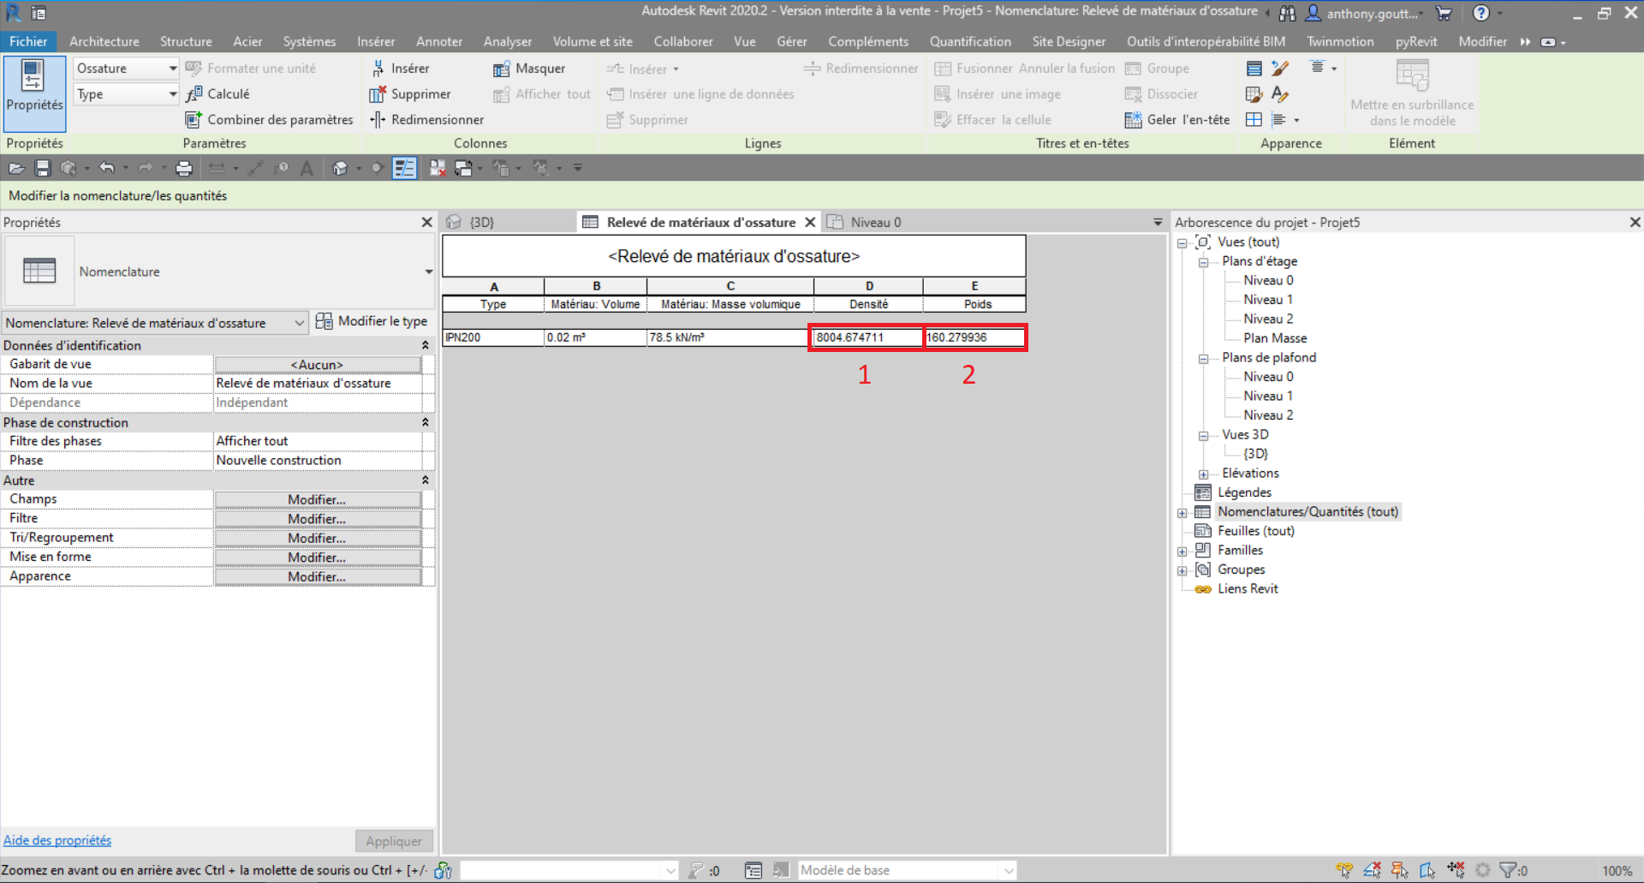1644x883 pixels.
Task: Click Supprimer column icon
Action: click(x=377, y=94)
